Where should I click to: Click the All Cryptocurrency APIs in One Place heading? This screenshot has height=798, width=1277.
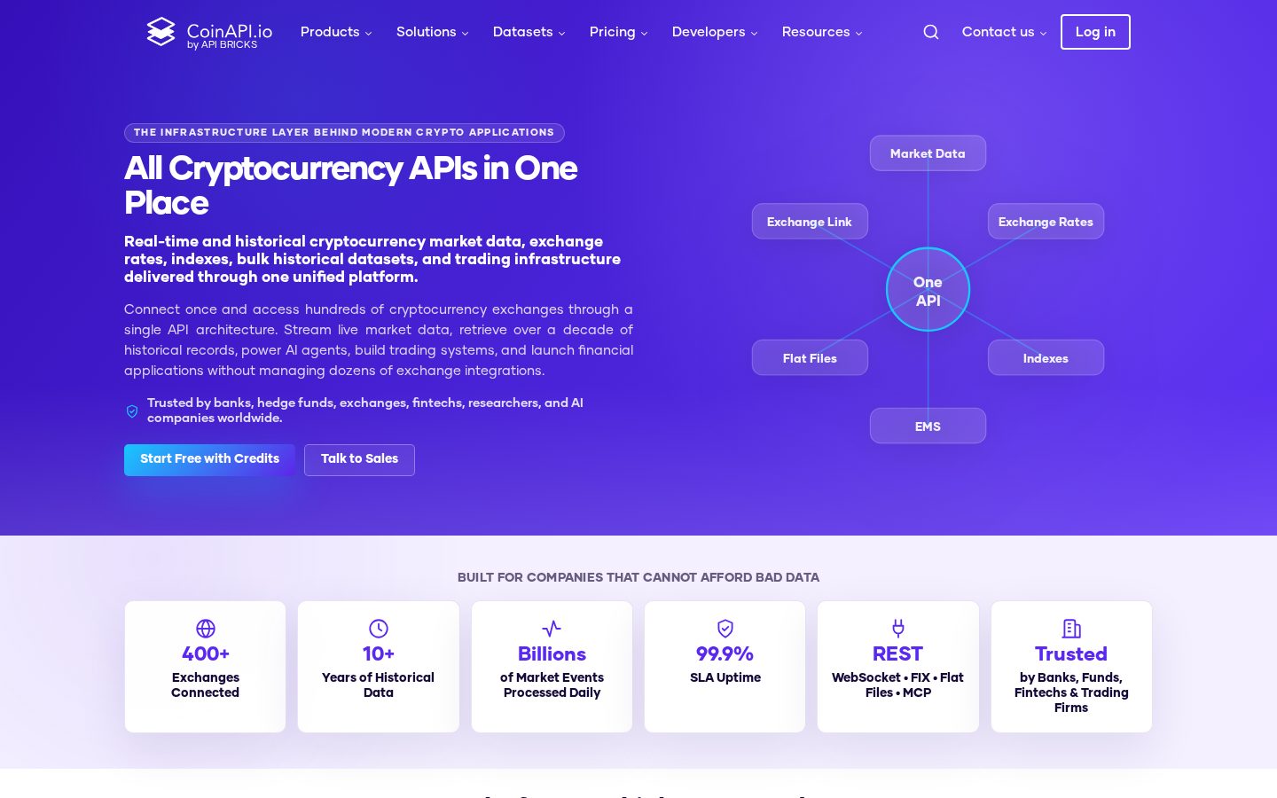pos(351,185)
